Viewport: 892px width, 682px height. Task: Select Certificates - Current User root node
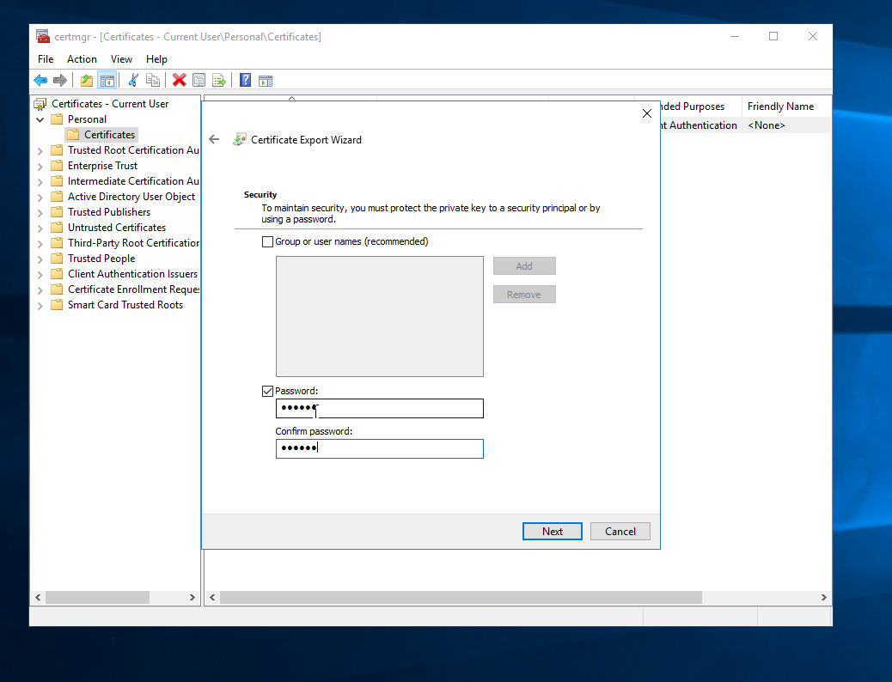tap(110, 104)
